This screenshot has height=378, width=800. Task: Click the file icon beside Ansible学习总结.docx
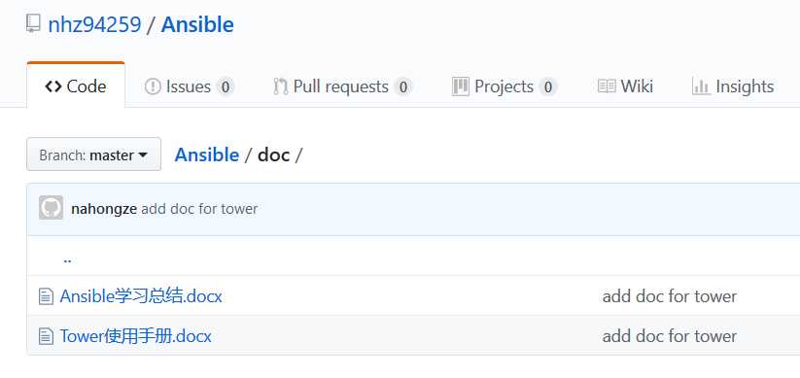[x=46, y=296]
